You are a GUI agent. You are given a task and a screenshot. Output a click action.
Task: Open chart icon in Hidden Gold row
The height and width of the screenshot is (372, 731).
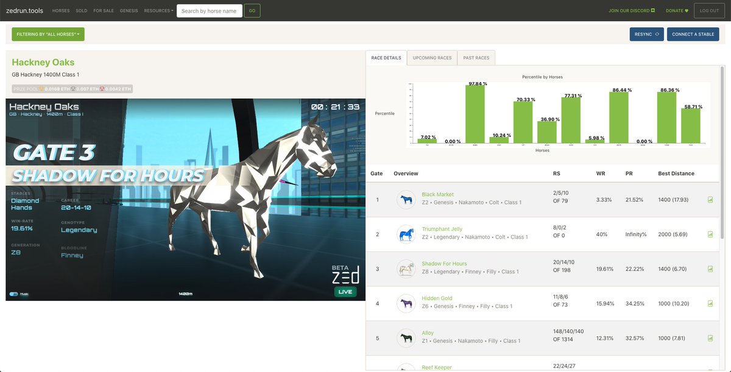click(x=711, y=304)
